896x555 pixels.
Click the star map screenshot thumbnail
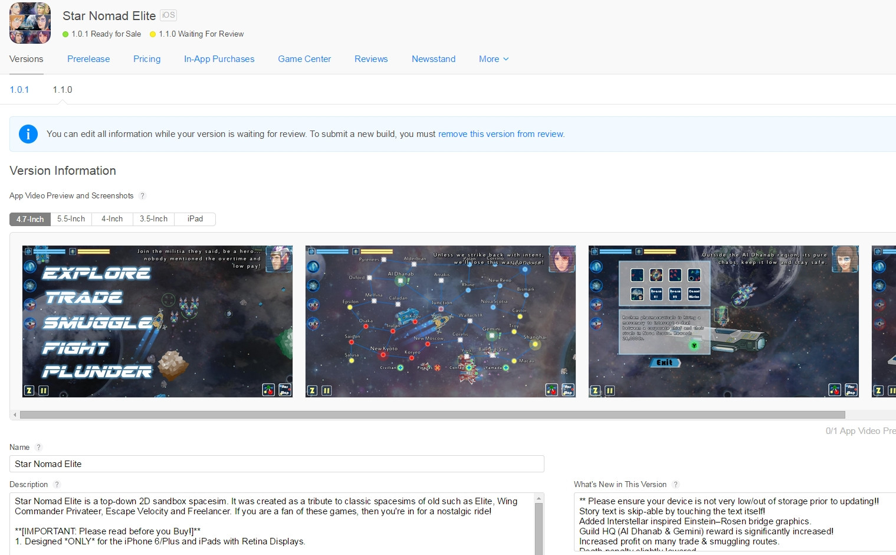click(441, 322)
